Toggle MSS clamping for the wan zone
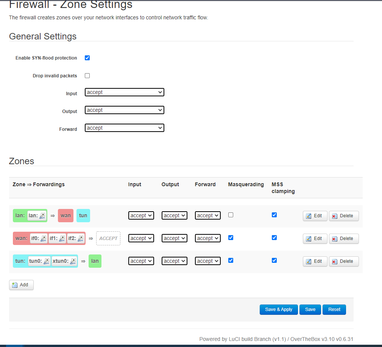 [x=274, y=238]
